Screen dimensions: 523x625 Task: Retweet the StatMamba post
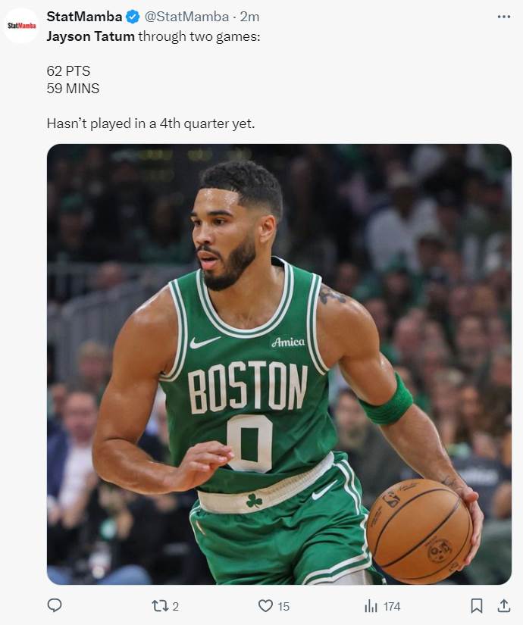pos(160,606)
